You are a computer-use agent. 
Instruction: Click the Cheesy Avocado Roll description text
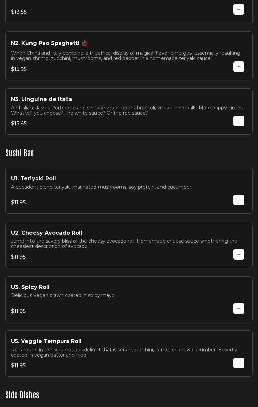coord(124,244)
